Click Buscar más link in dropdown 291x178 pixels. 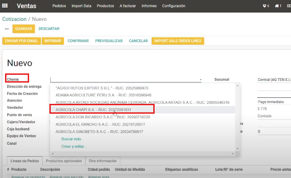tap(72, 139)
